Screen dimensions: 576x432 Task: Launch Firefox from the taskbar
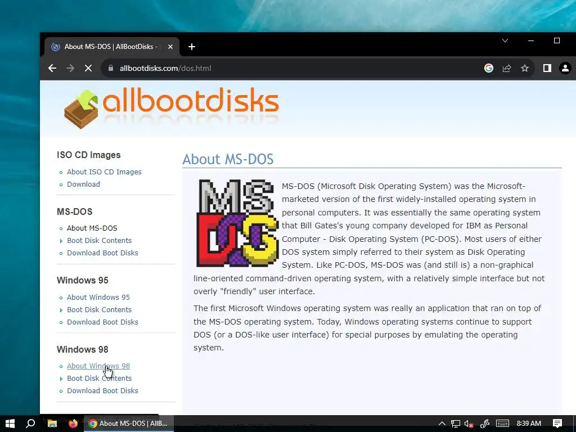pyautogui.click(x=73, y=424)
